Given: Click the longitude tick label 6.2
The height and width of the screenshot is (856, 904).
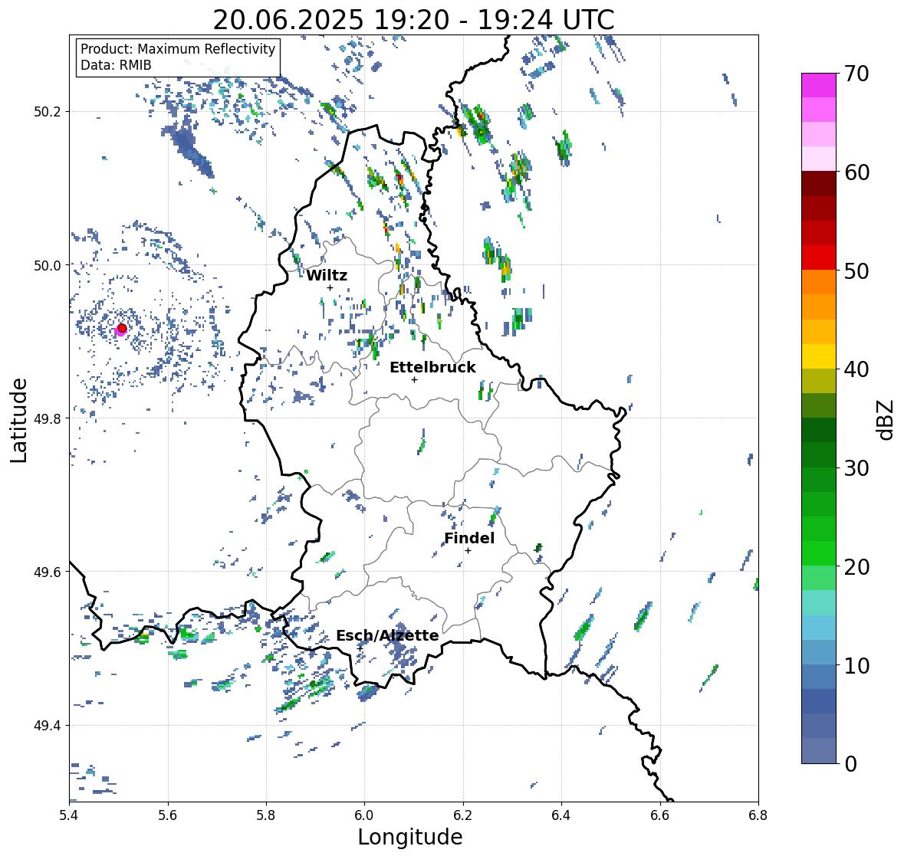Looking at the screenshot, I should 463,815.
